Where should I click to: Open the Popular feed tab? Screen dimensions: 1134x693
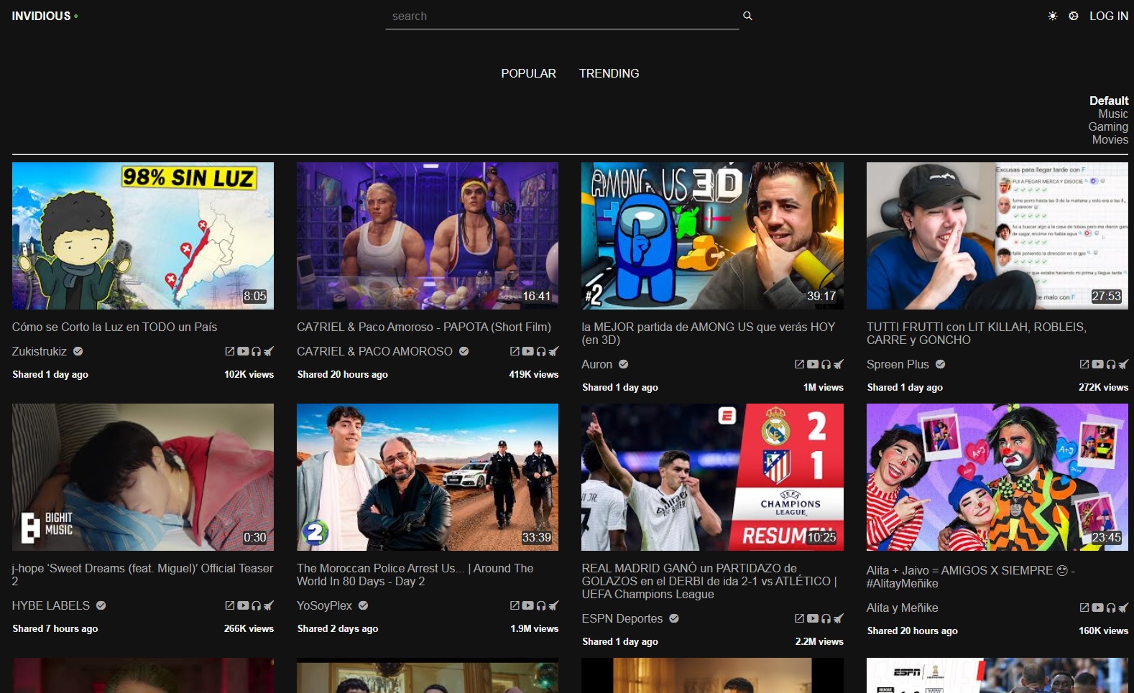(x=528, y=73)
